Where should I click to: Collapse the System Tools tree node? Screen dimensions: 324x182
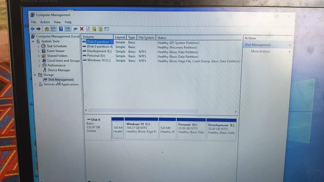coord(33,41)
